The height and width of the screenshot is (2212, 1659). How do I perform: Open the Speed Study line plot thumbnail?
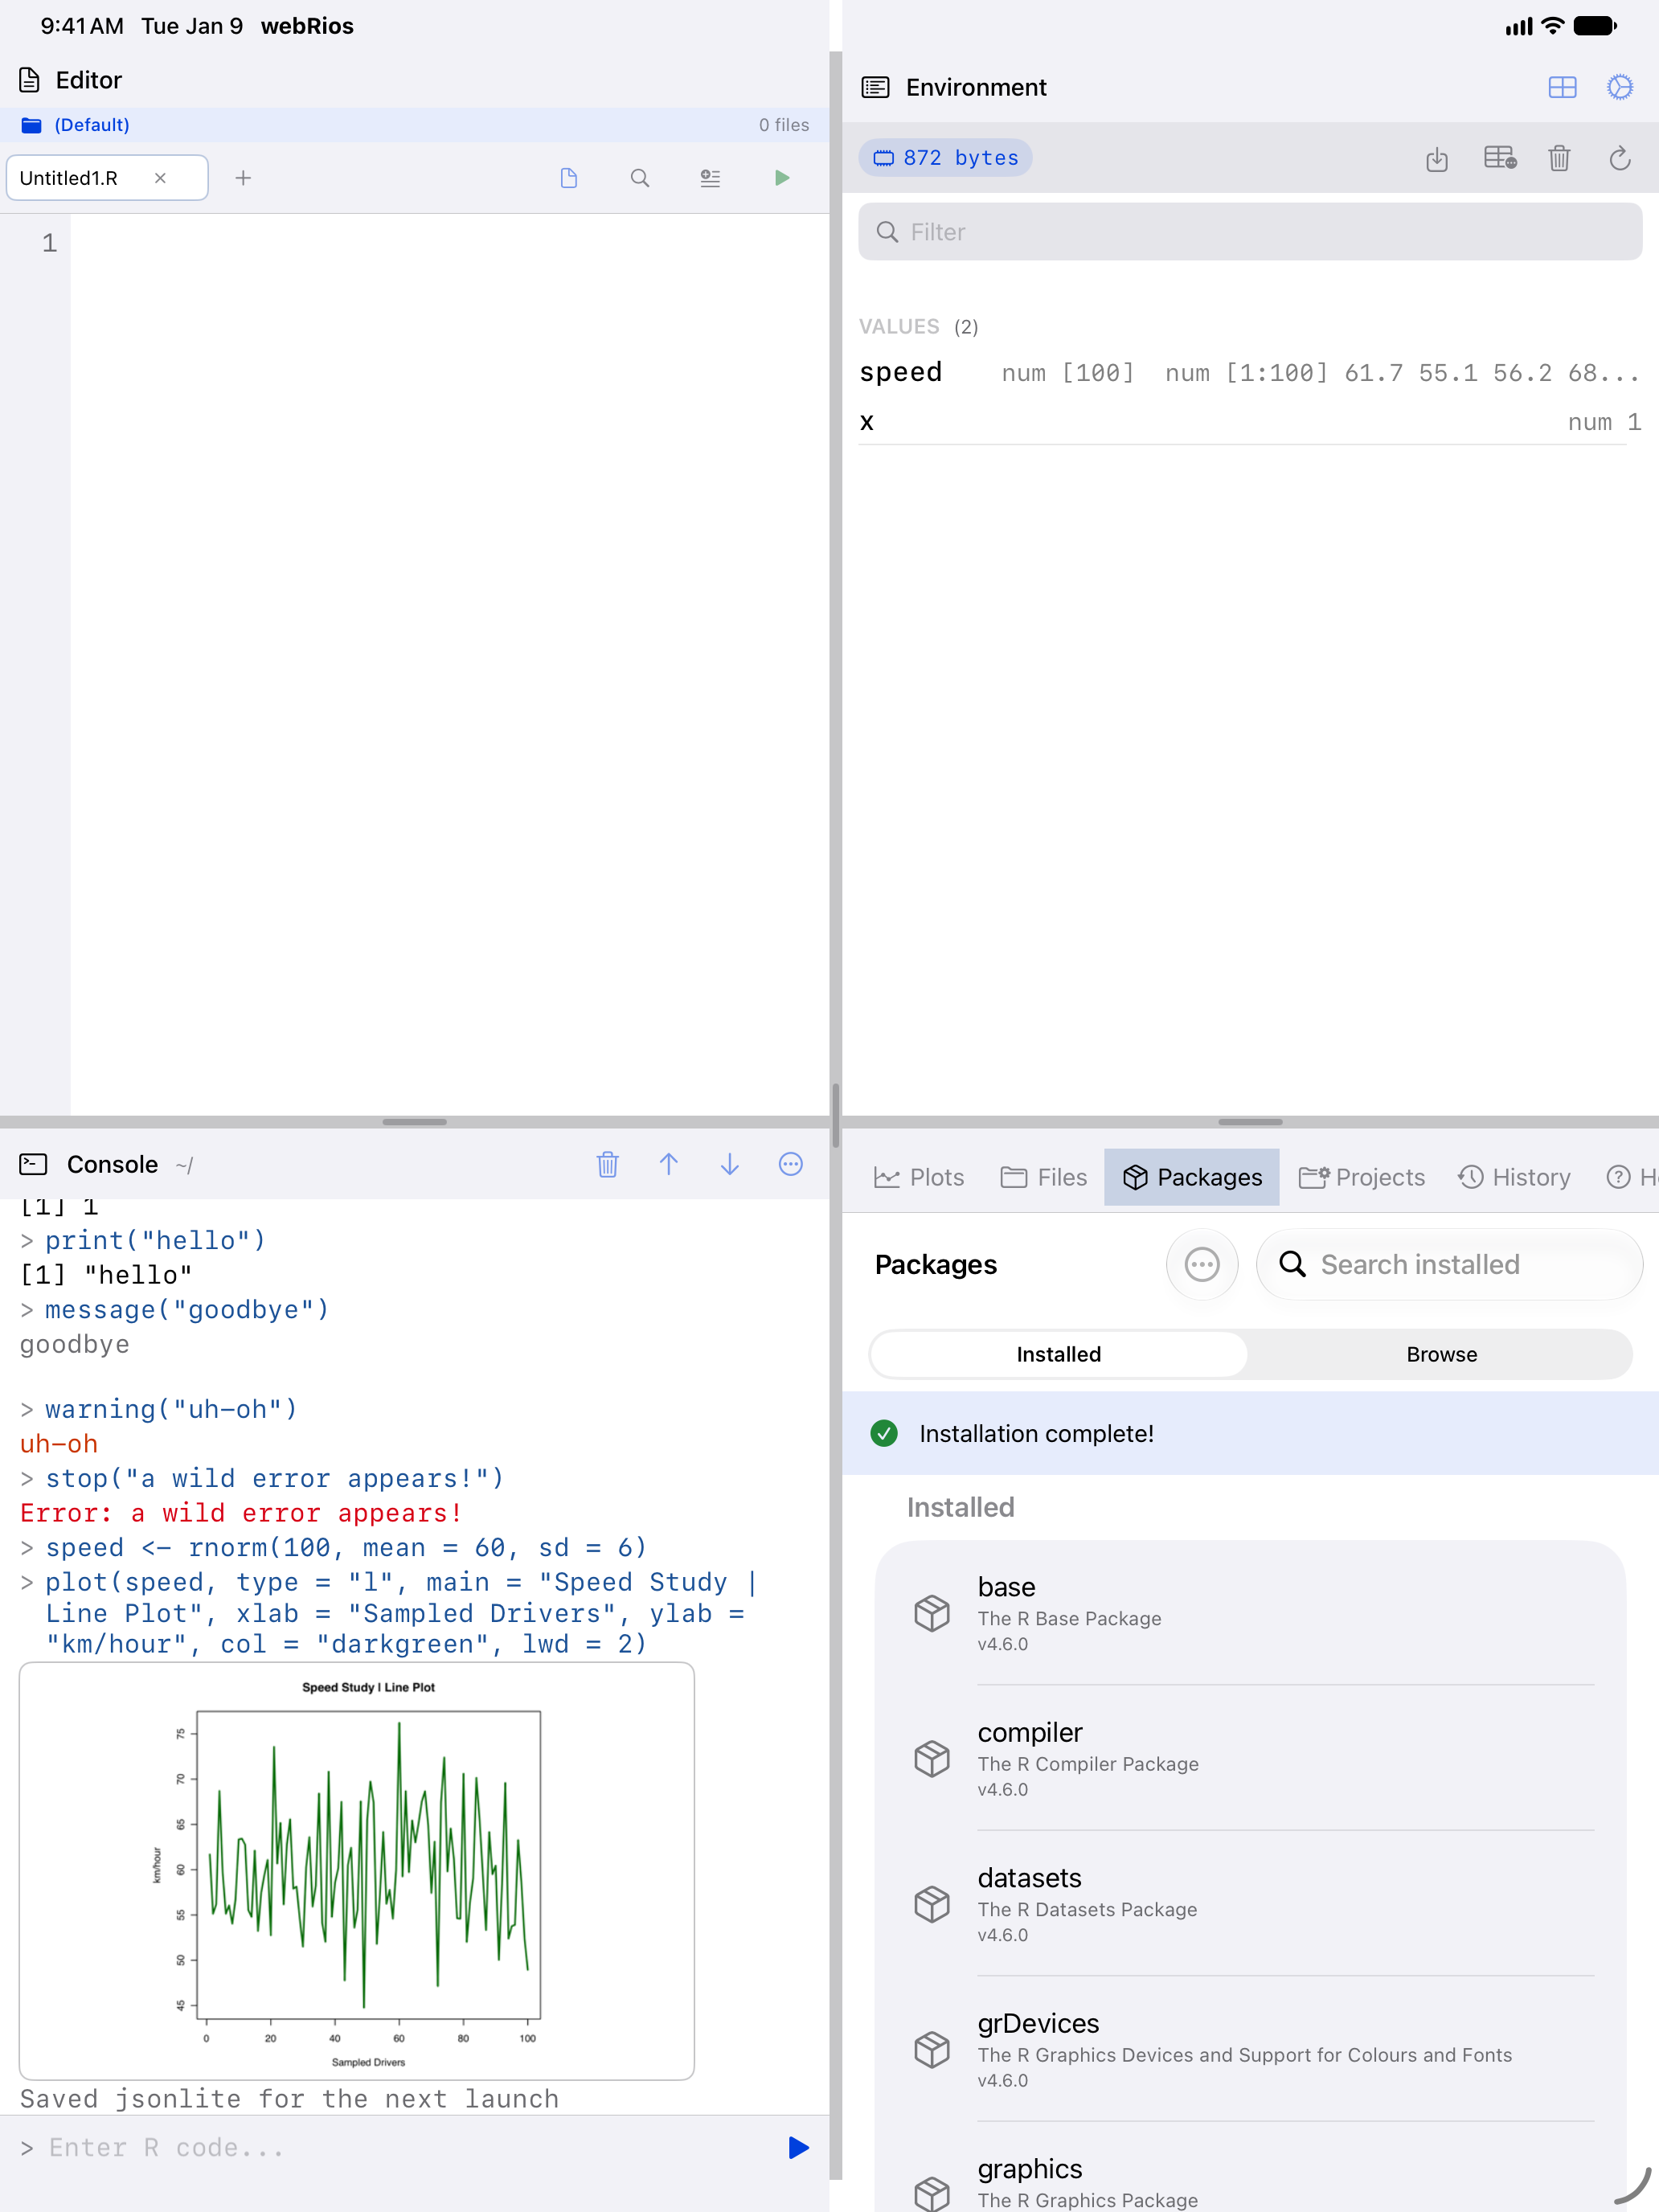pyautogui.click(x=357, y=1870)
